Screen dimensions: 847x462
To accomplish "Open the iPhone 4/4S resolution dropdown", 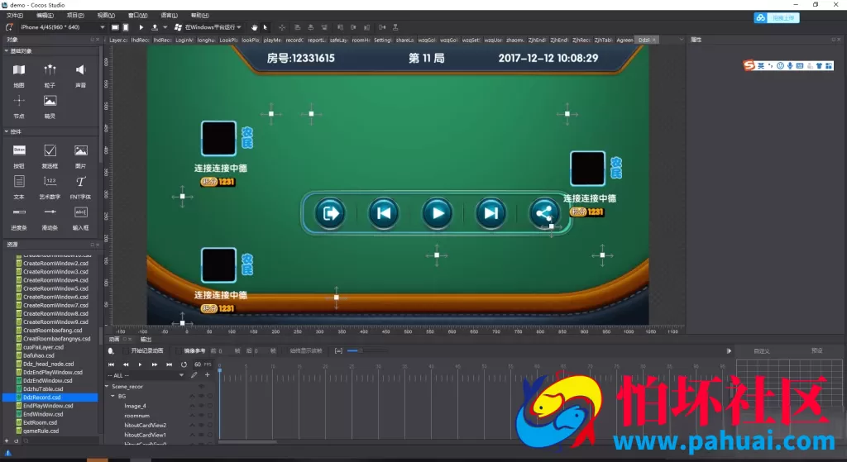I will coord(62,27).
